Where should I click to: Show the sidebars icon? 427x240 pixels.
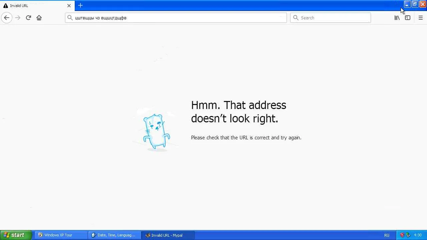408,18
